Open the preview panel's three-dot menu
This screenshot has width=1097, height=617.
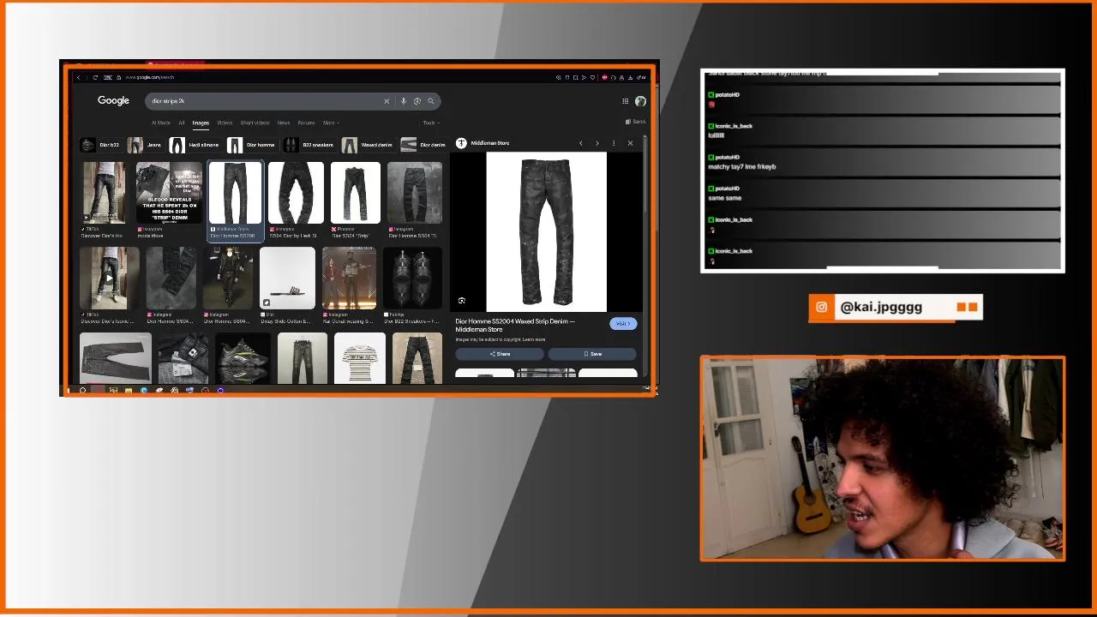[x=614, y=143]
